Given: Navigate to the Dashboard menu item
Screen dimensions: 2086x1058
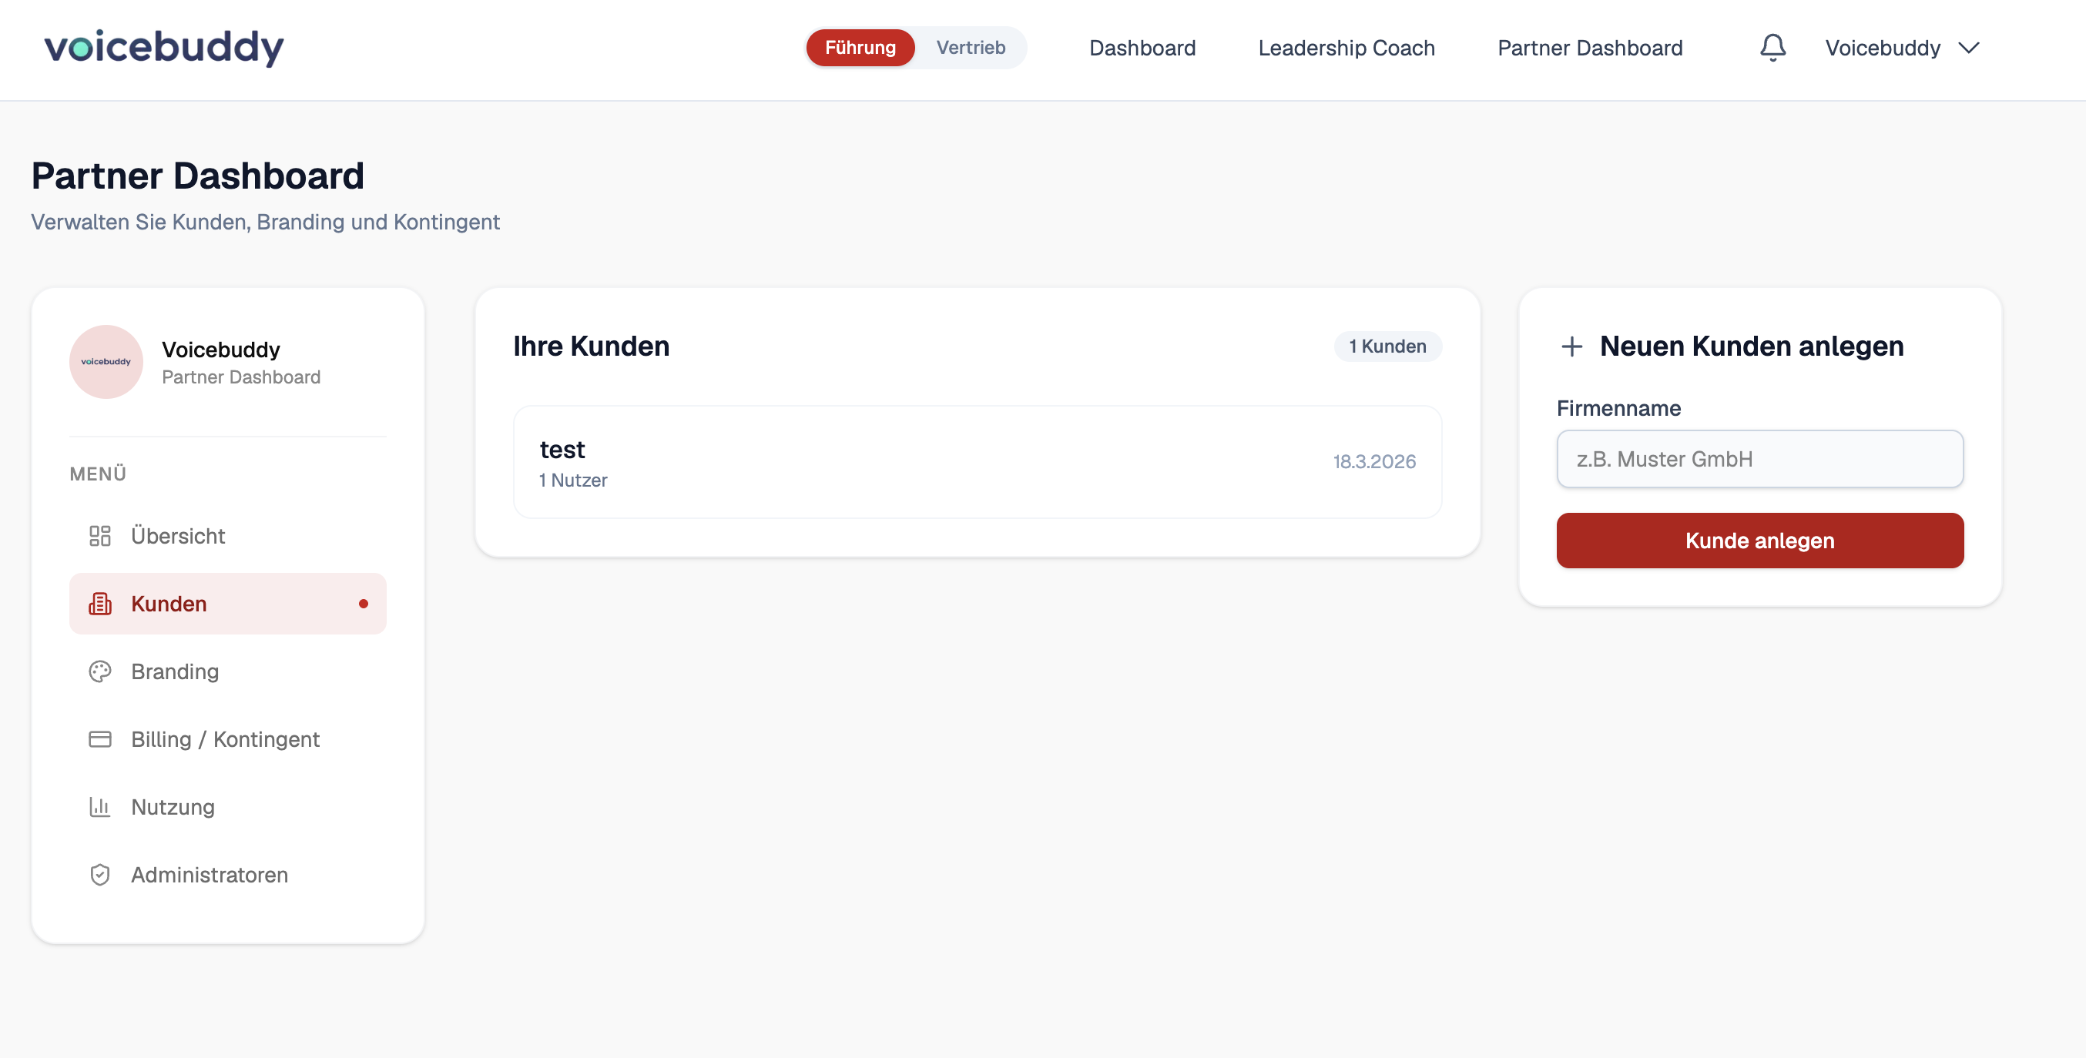Looking at the screenshot, I should [1142, 48].
